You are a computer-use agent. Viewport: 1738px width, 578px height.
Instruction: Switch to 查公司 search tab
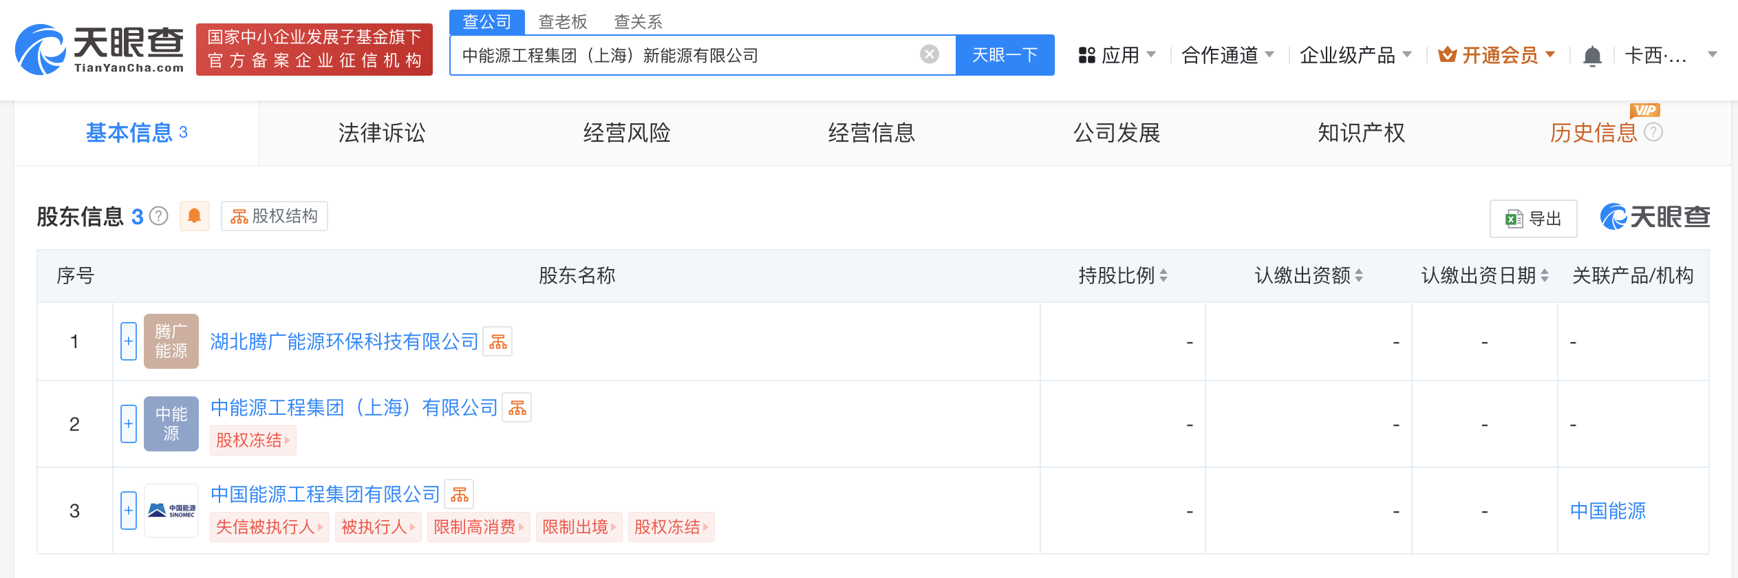[x=487, y=22]
